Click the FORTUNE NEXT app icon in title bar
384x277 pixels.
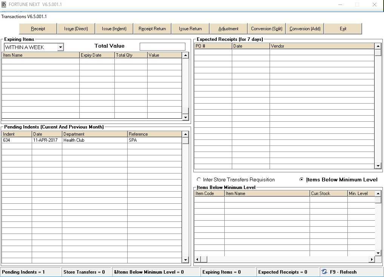pos(4,5)
